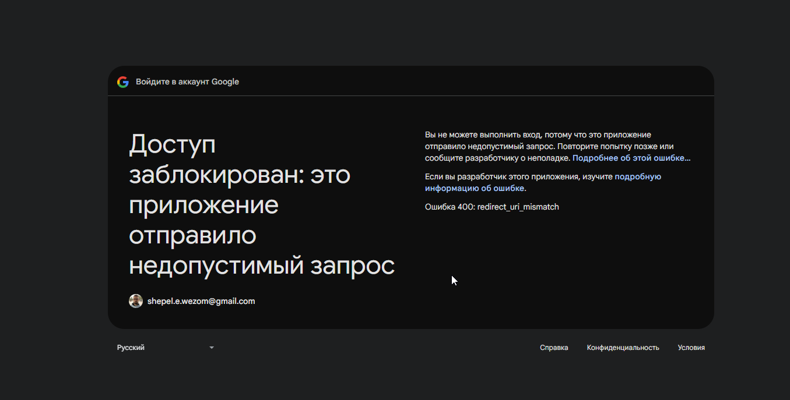Click the Google logo icon
This screenshot has height=400, width=790.
point(123,82)
